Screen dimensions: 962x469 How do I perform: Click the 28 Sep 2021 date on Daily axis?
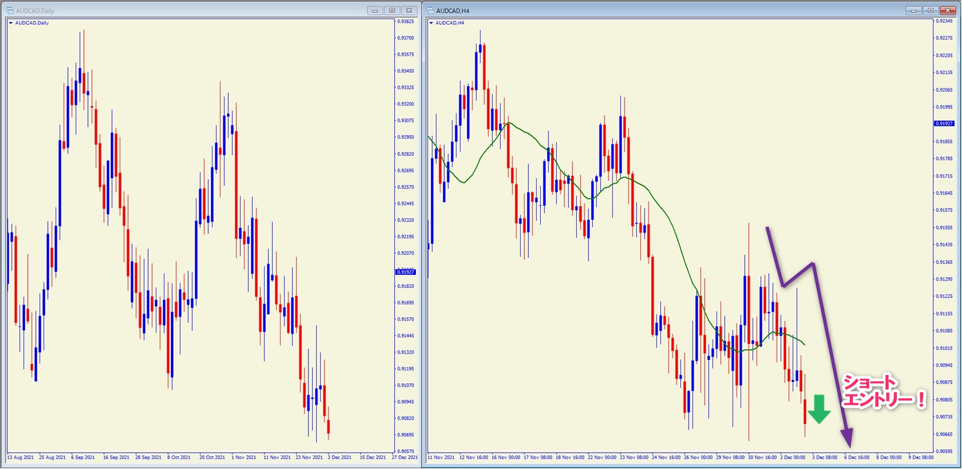tap(148, 457)
